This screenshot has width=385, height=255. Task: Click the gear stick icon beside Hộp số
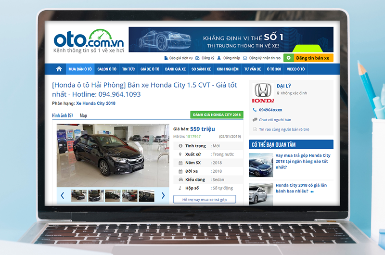click(x=180, y=188)
